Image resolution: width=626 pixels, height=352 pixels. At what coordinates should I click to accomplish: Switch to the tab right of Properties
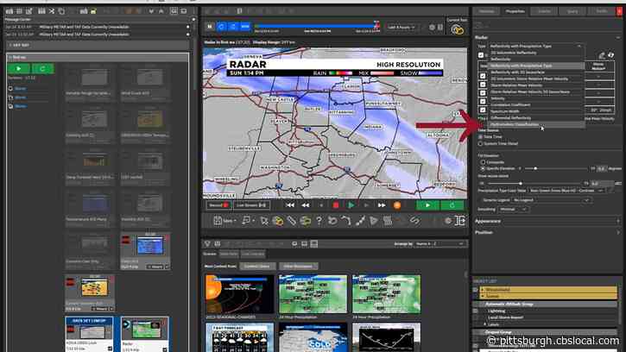[x=544, y=11]
